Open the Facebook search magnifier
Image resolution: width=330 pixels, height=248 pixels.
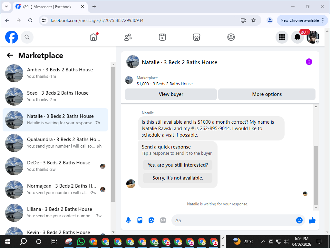[27, 37]
